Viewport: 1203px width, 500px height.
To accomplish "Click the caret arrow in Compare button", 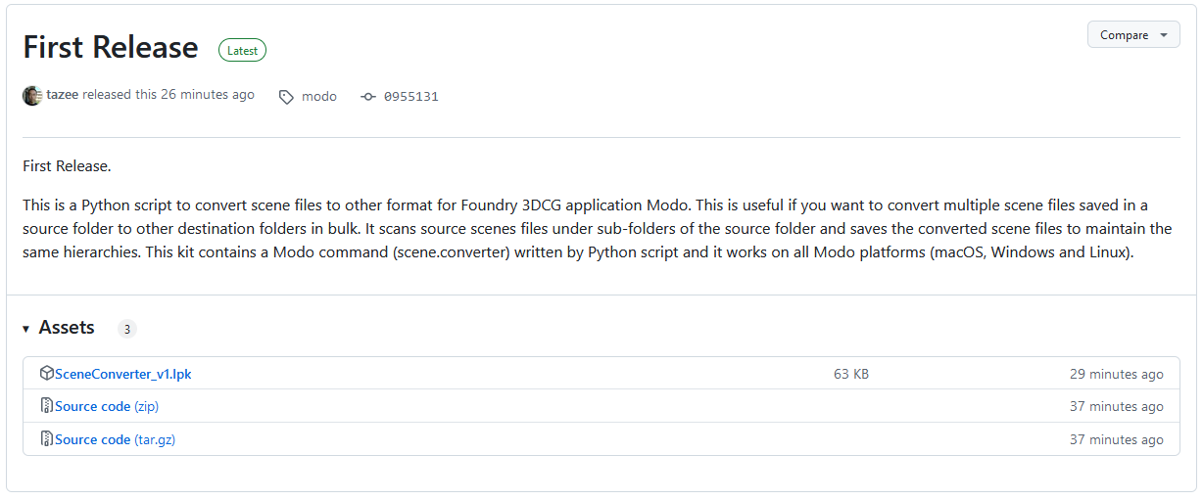I will (x=1164, y=35).
